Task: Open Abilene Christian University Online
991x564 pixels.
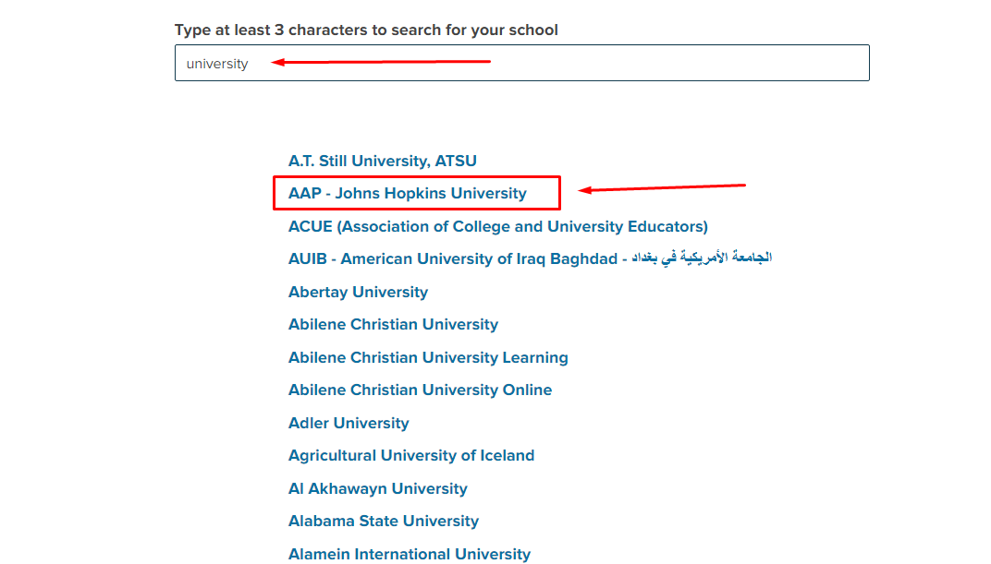Action: pos(421,390)
